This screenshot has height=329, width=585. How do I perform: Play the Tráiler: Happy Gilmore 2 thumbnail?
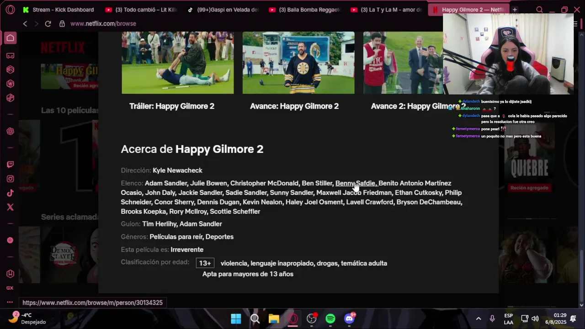178,63
